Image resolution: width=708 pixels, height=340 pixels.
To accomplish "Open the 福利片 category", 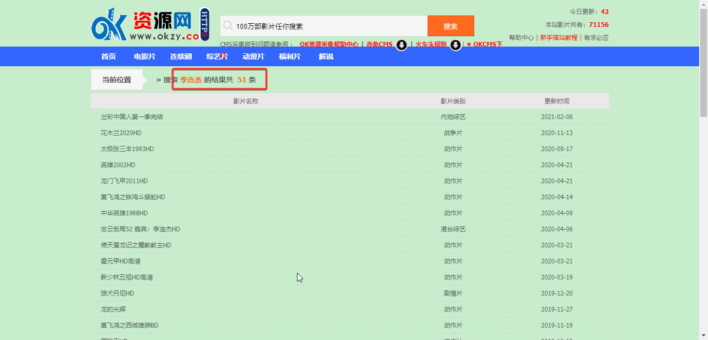I will click(290, 56).
